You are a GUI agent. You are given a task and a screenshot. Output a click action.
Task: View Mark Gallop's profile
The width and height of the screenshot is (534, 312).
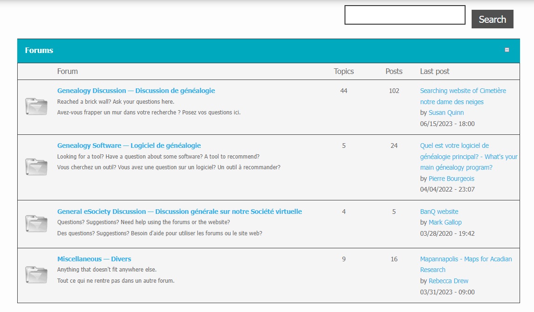(445, 222)
